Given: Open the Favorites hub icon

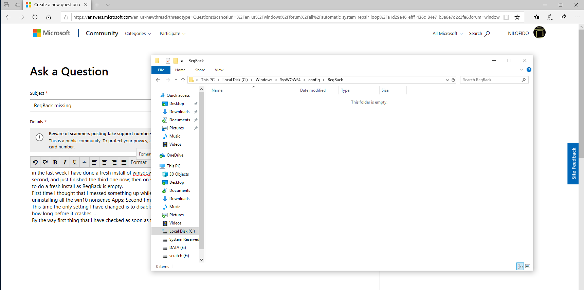Looking at the screenshot, I should coord(536,17).
